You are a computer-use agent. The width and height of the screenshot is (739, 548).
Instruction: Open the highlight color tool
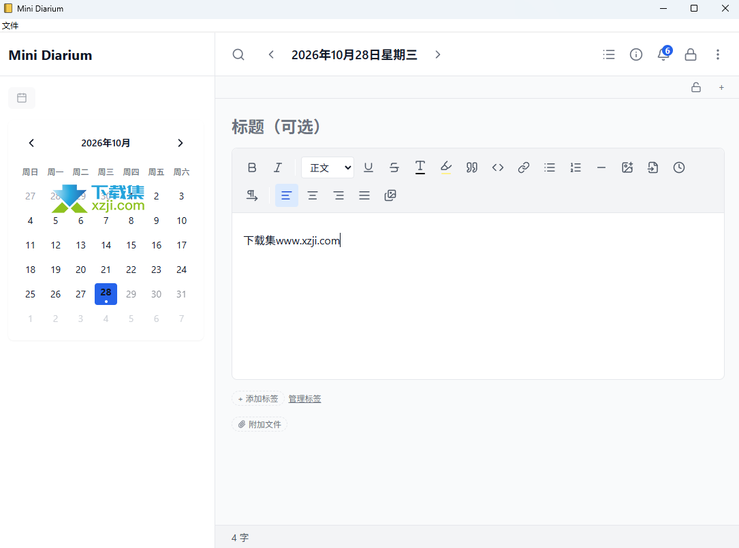point(446,167)
